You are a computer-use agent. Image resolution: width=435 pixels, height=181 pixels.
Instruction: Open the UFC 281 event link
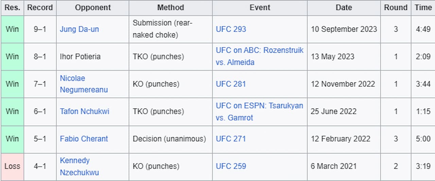[230, 84]
